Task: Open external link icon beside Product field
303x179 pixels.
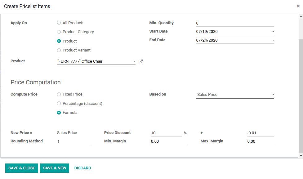Action: pyautogui.click(x=141, y=61)
